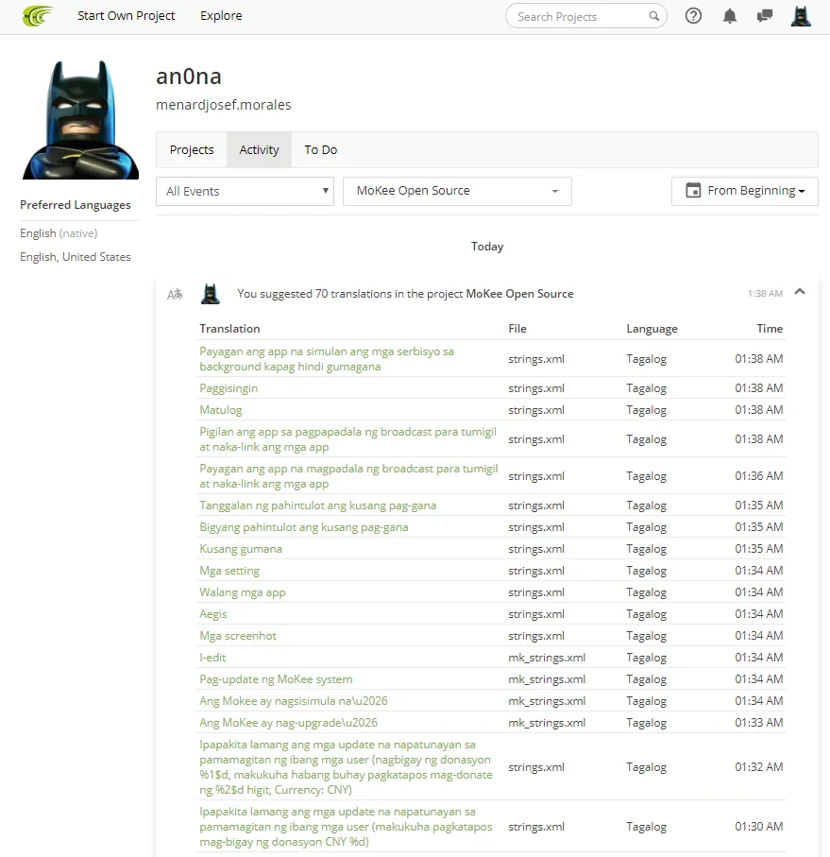The image size is (830, 857).
Task: Click calendar icon in date filter
Action: pos(693,190)
